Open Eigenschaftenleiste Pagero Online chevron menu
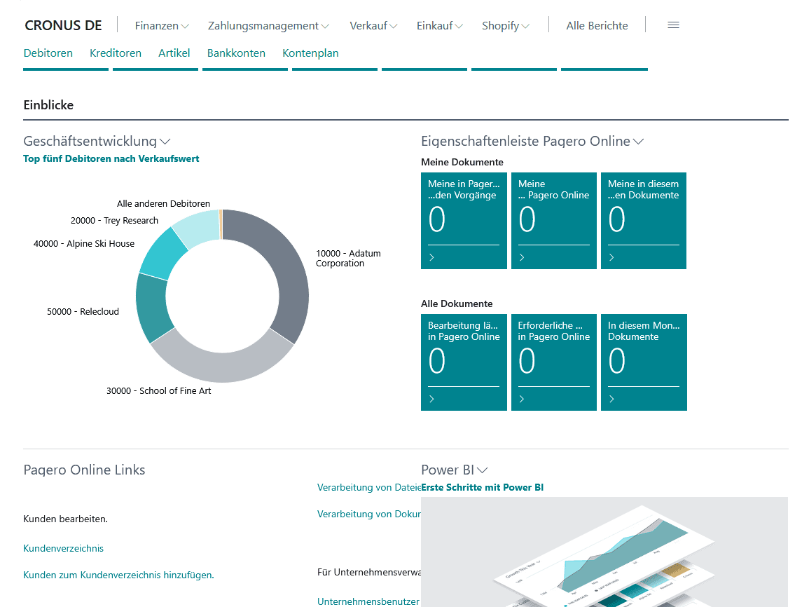 click(x=638, y=142)
